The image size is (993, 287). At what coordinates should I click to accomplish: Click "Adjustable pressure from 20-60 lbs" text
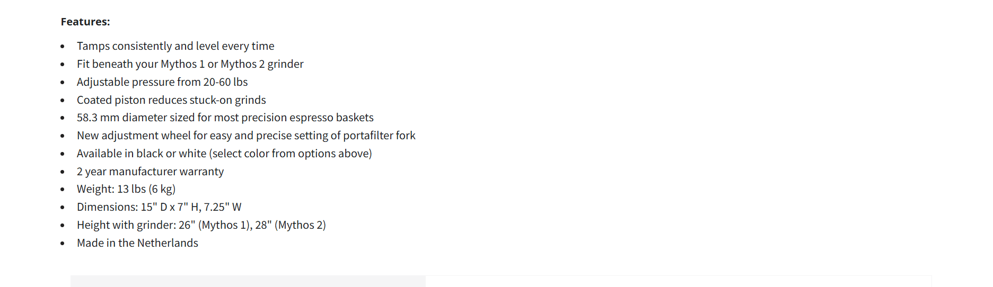[162, 82]
